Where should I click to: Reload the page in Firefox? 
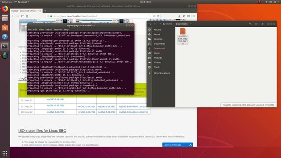(x=22, y=16)
